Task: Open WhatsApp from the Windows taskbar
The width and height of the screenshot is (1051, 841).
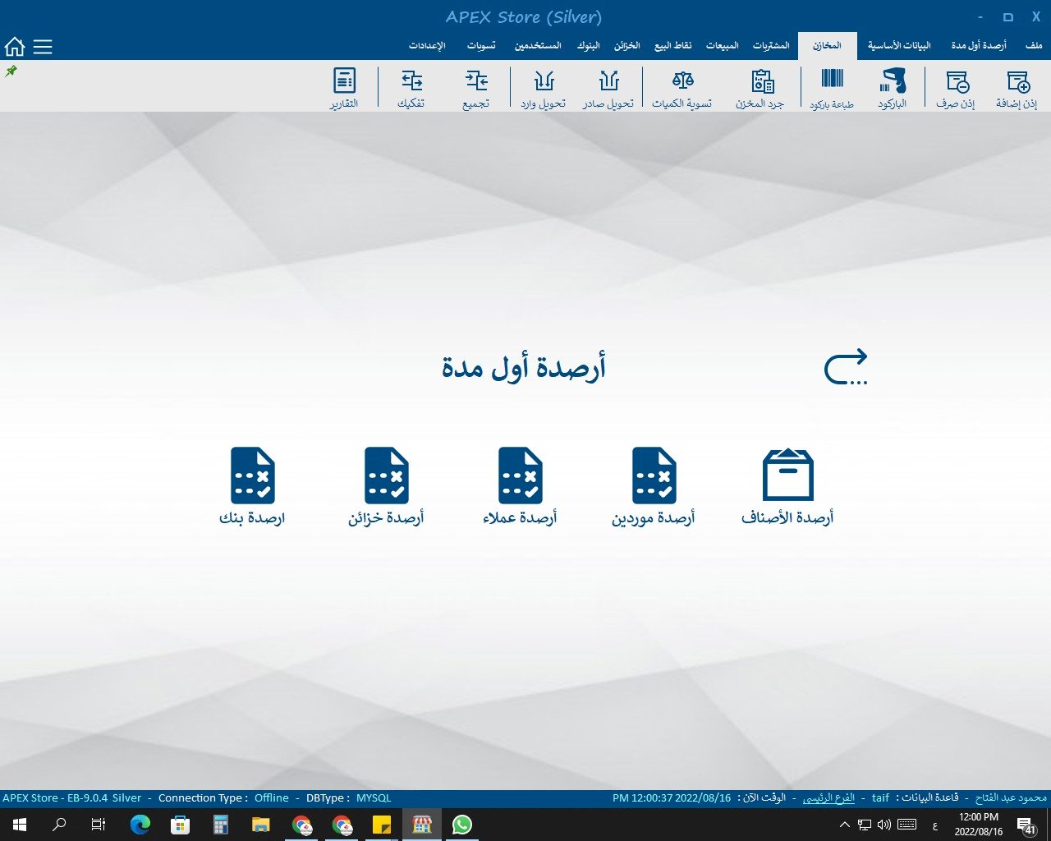Action: 462,825
